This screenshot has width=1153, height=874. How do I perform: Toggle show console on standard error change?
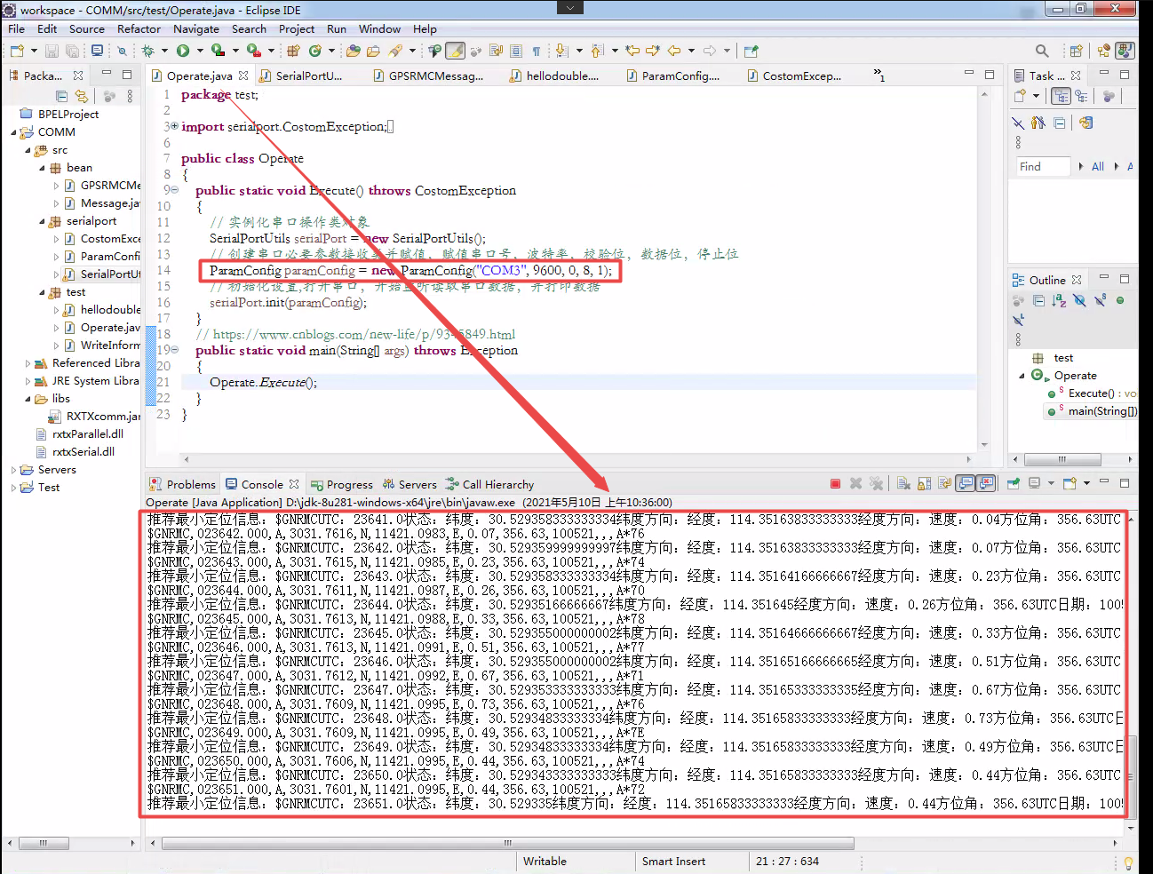pos(986,484)
